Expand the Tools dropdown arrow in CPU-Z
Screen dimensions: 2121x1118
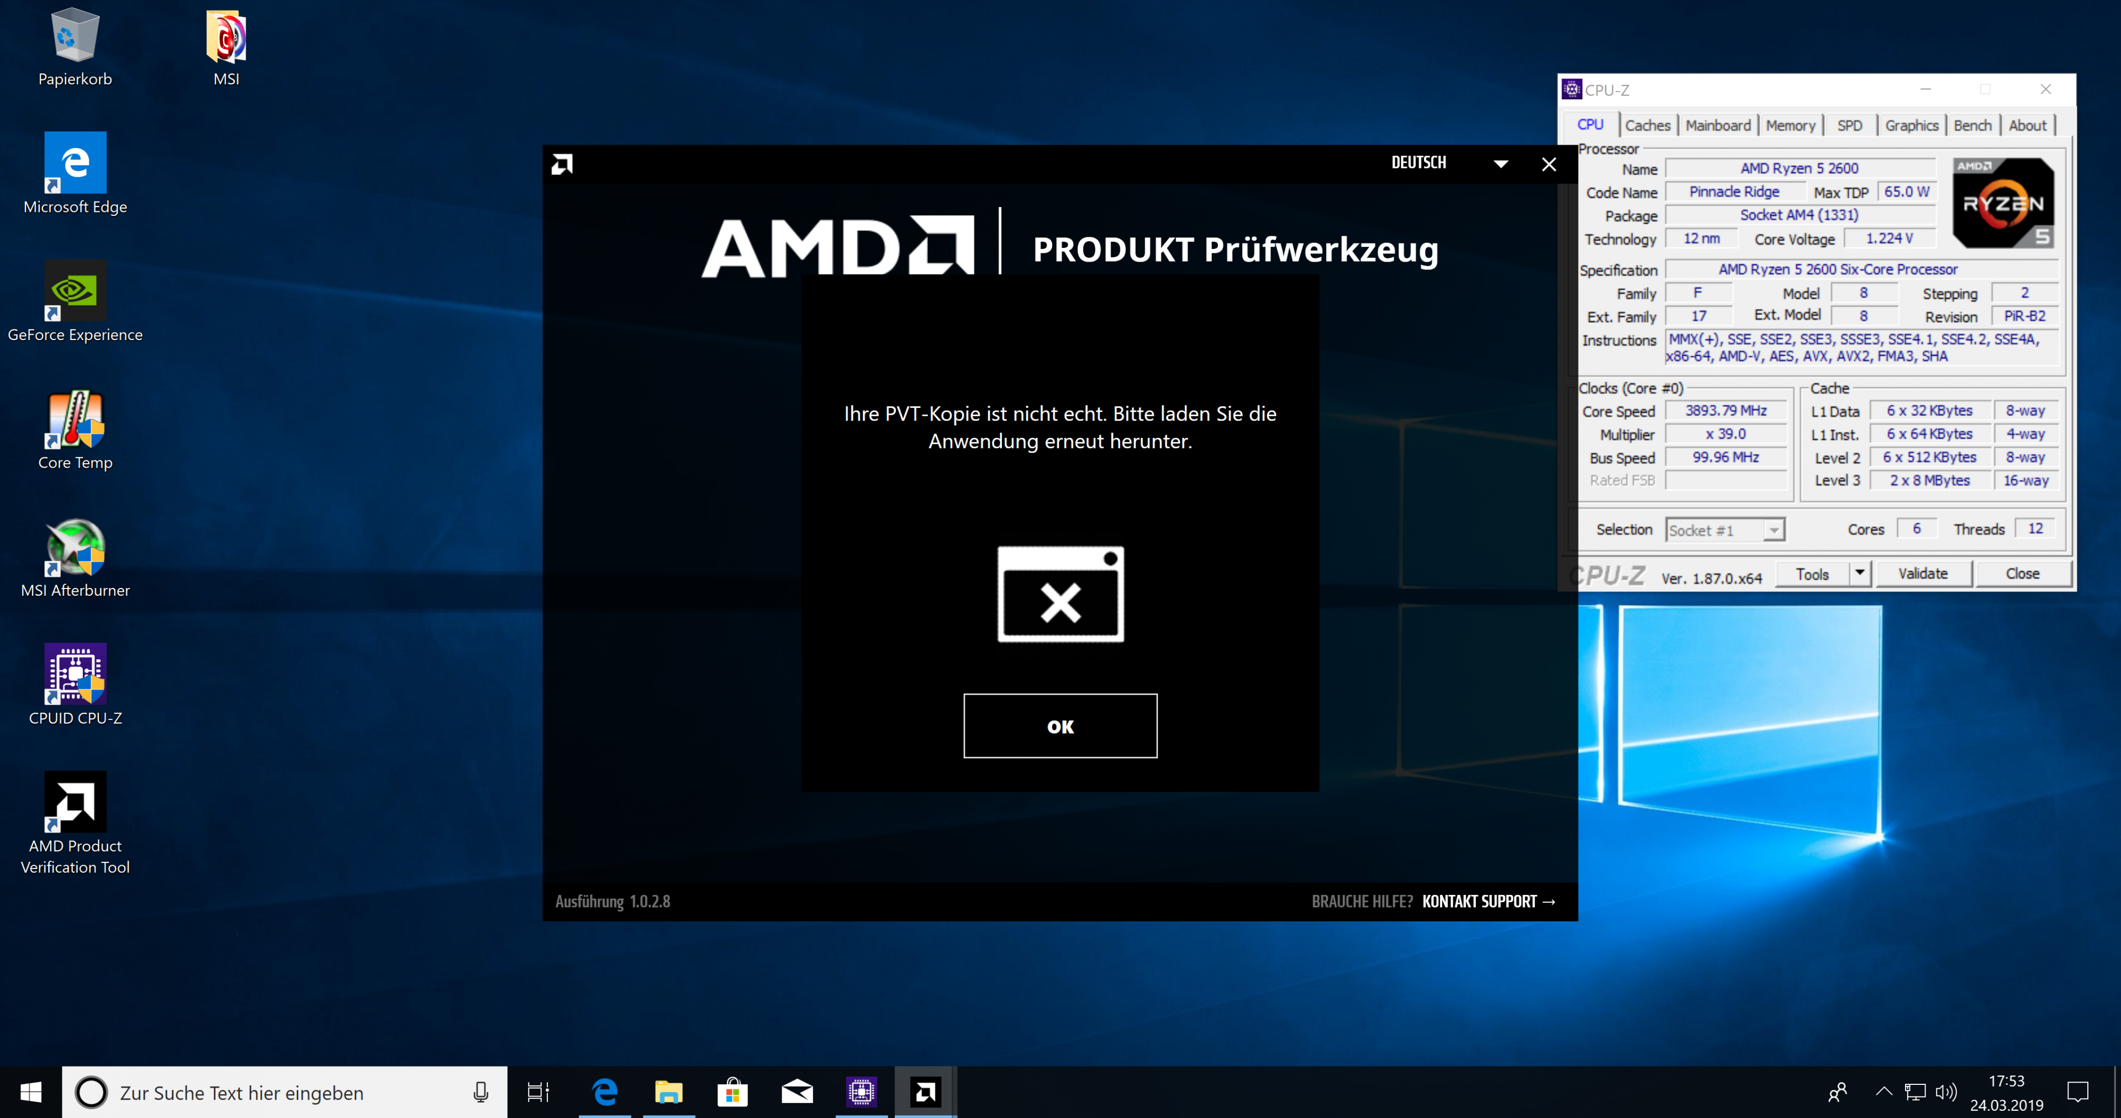coord(1860,573)
